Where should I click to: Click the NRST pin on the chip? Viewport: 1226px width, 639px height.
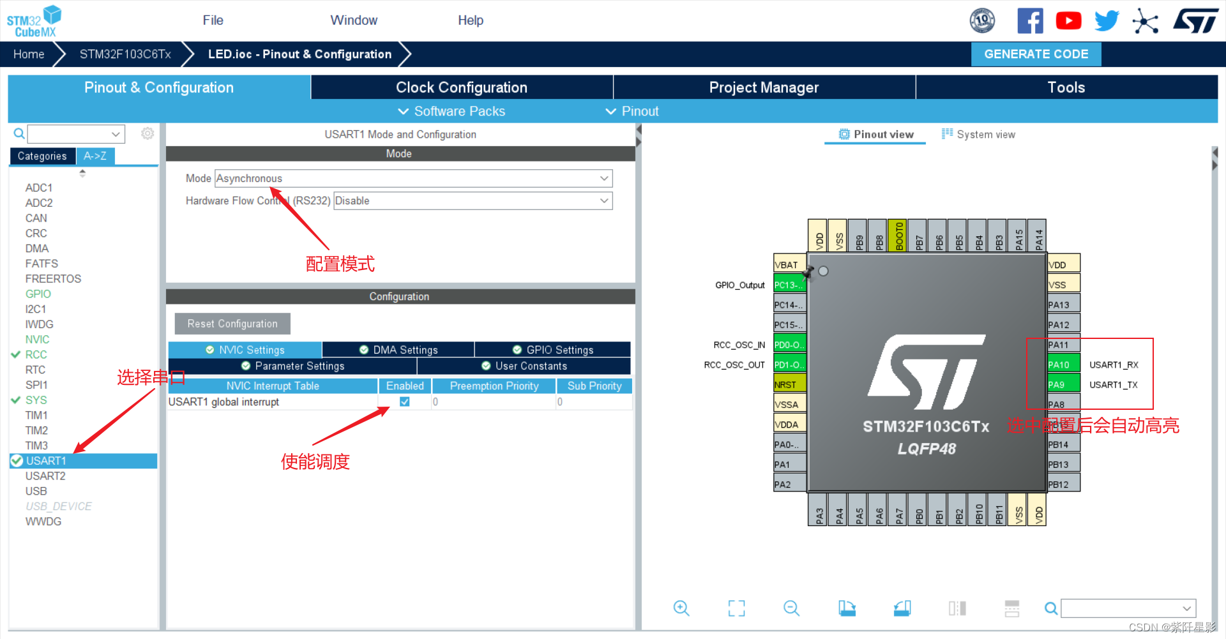[x=790, y=384]
